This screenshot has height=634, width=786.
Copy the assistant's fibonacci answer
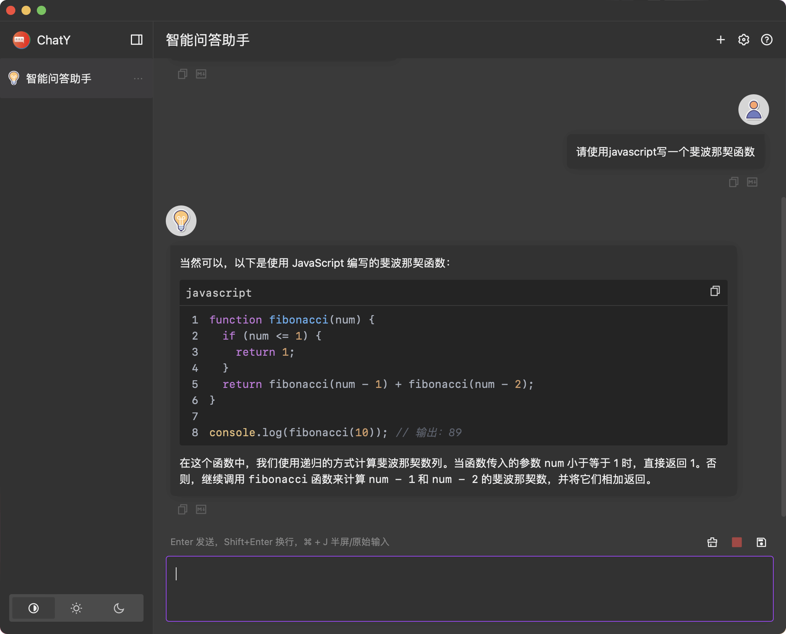[x=183, y=509]
